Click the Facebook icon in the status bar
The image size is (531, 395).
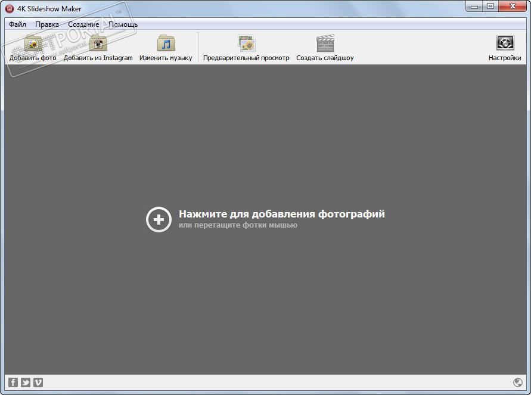click(x=13, y=382)
